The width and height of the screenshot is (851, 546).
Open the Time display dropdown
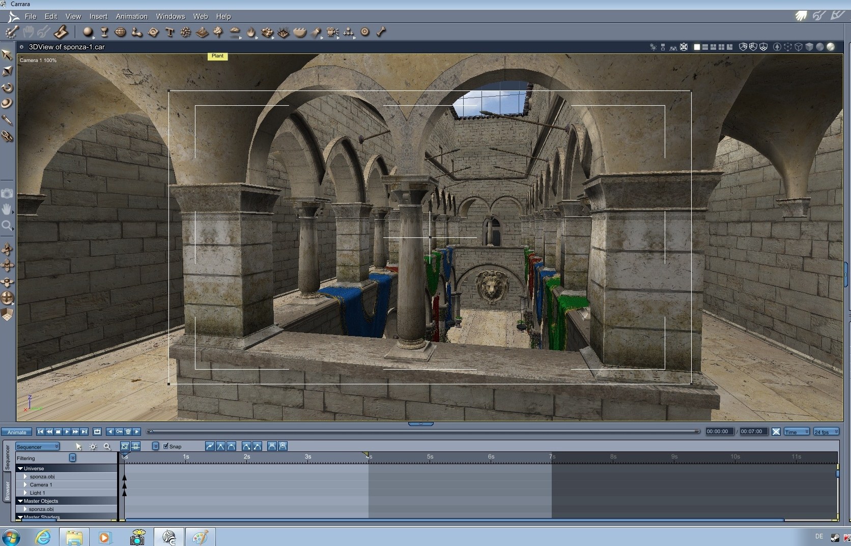coord(797,432)
